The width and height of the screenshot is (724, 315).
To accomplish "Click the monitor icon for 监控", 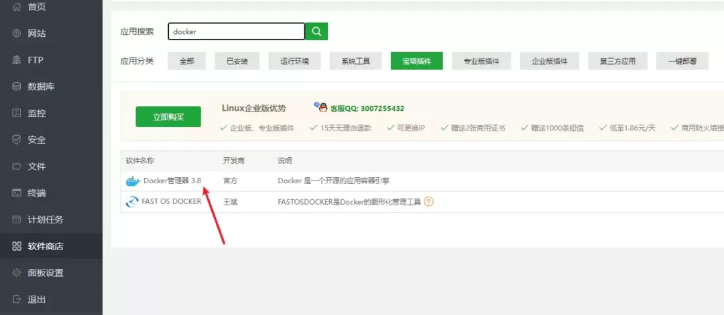I will tap(17, 113).
